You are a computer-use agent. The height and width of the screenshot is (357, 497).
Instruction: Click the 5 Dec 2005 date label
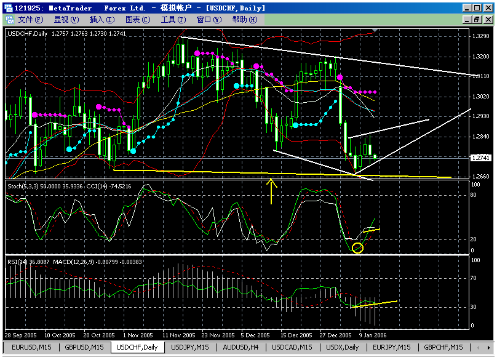click(x=255, y=335)
